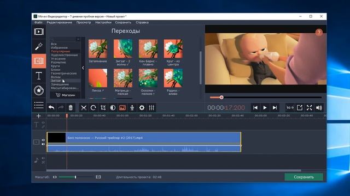The width and height of the screenshot is (350, 196).
Task: Click the timeline horizontal scrollbar
Action: tap(174, 170)
